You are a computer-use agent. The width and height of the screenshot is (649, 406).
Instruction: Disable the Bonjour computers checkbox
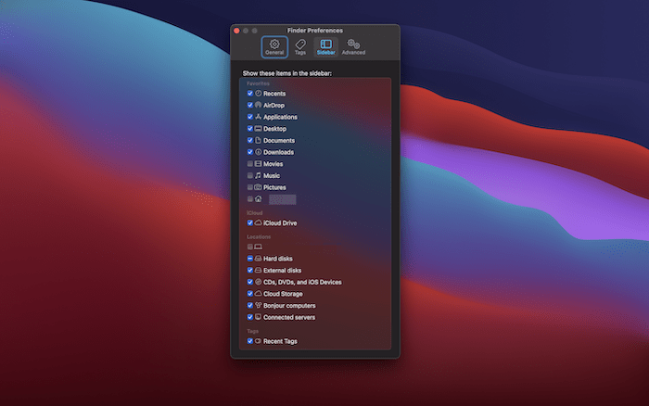coord(250,305)
